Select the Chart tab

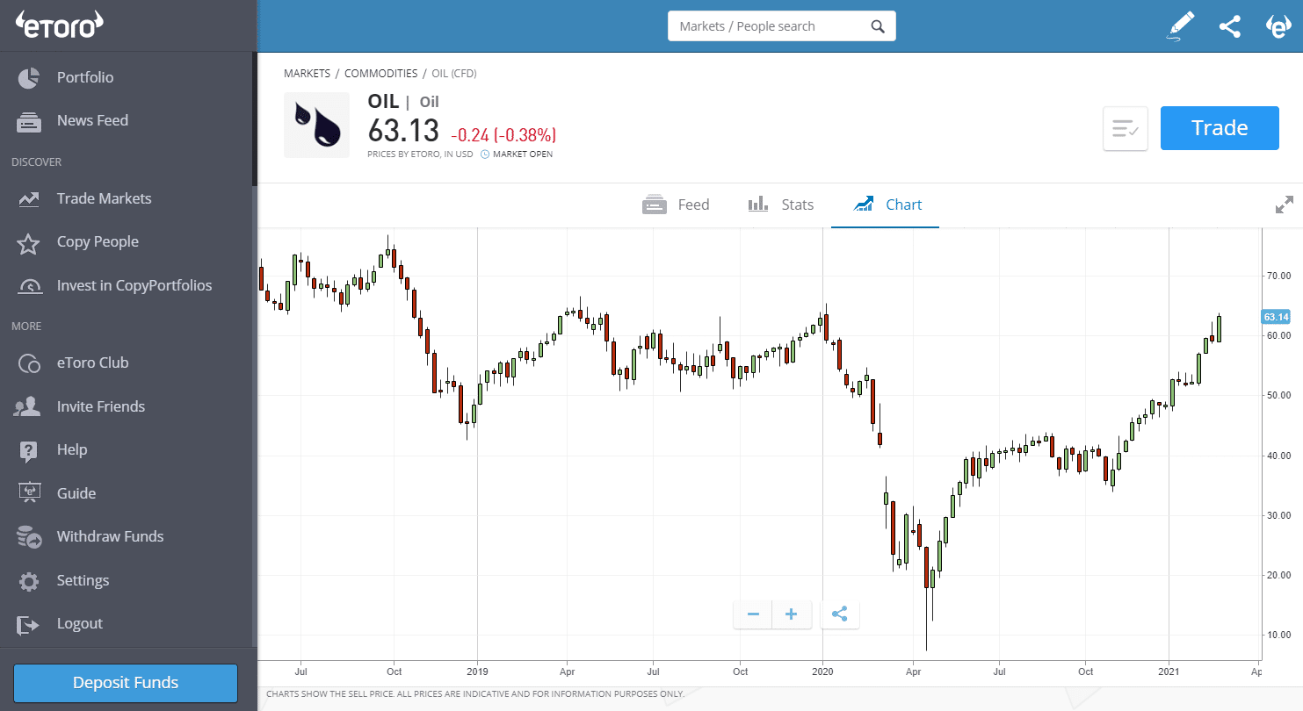[x=887, y=205]
